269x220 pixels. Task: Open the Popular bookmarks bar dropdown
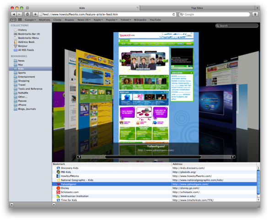(x=112, y=20)
